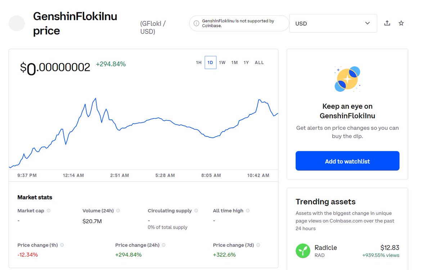This screenshot has width=432, height=270.
Task: Click the Keep an eye on GenshinFlokiInu heading
Action: (x=347, y=111)
